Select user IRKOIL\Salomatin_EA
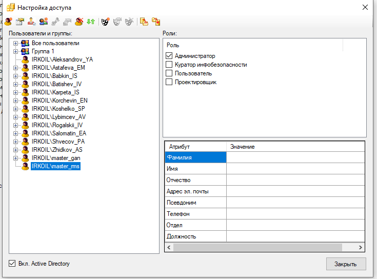Screen dimensions: 377x279 click(59, 133)
